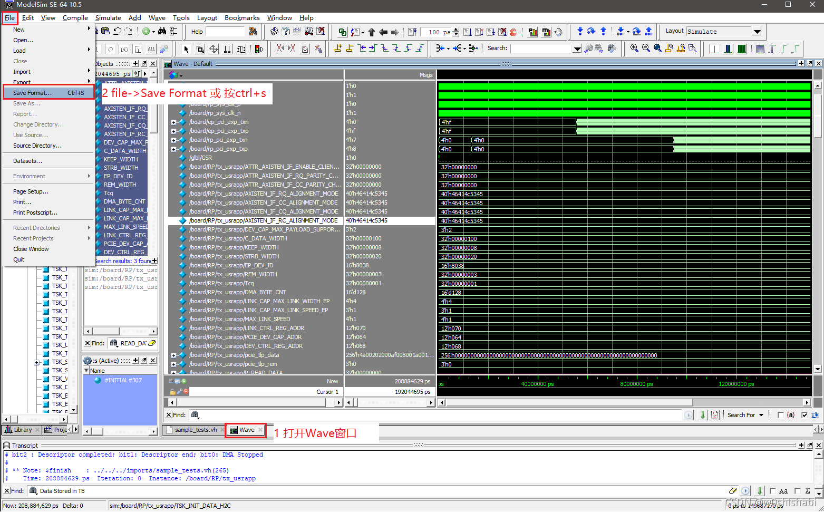Open the Edit menu

28,17
